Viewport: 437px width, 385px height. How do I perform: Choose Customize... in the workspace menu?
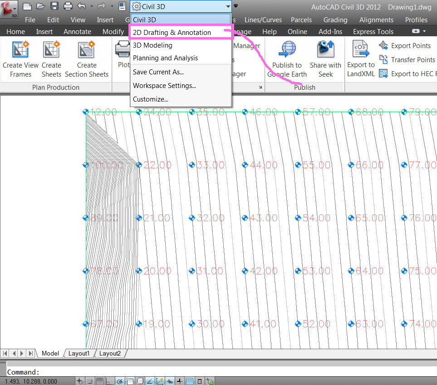(181, 99)
